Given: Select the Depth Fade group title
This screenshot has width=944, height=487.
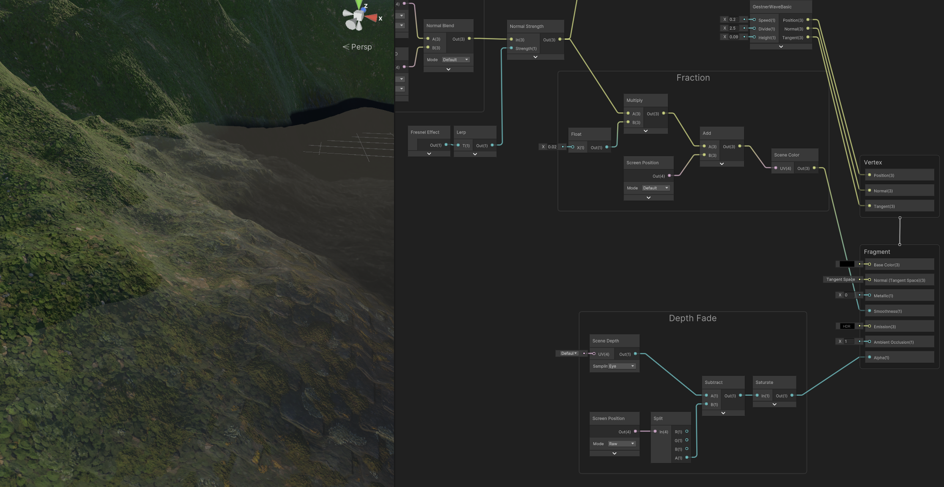Looking at the screenshot, I should click(x=692, y=318).
